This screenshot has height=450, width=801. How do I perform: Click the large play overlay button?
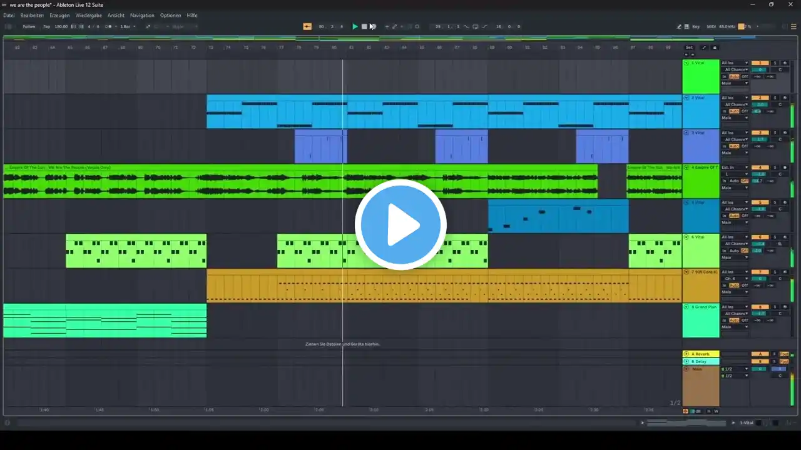[x=400, y=225]
